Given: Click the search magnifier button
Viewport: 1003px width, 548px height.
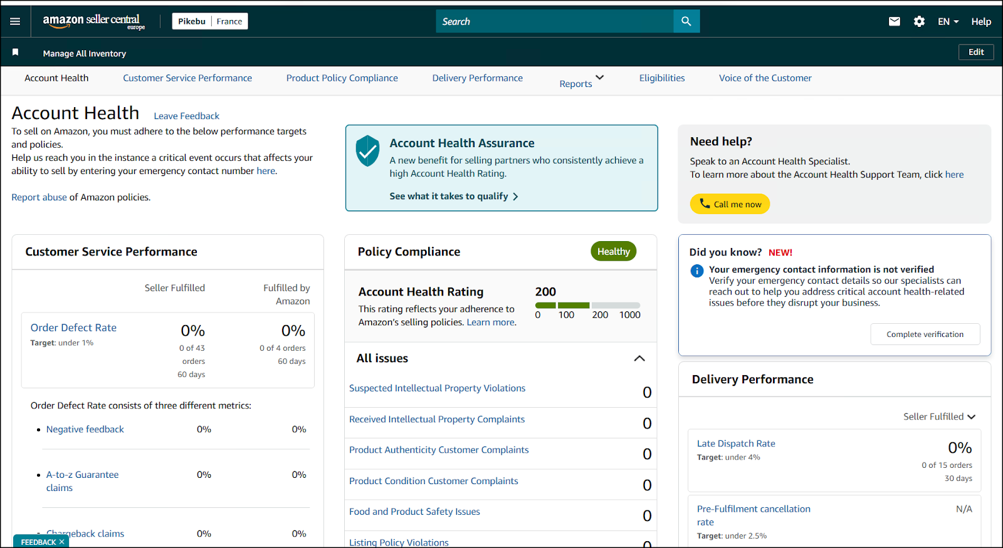Looking at the screenshot, I should [686, 21].
